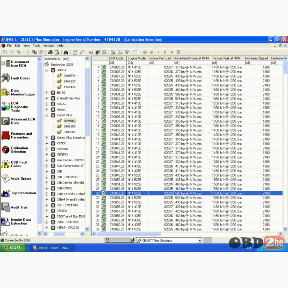Click row icon for C10040.27
Viewport: 288px width, 288px height.
104,135
